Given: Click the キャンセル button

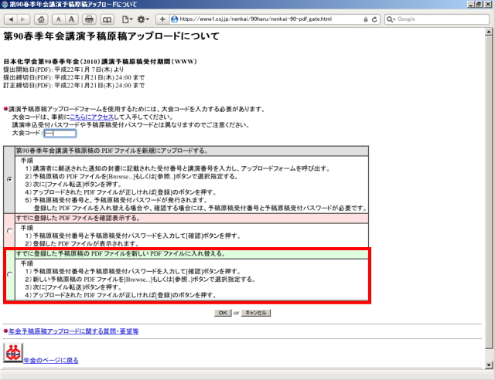Looking at the screenshot, I should tap(256, 313).
